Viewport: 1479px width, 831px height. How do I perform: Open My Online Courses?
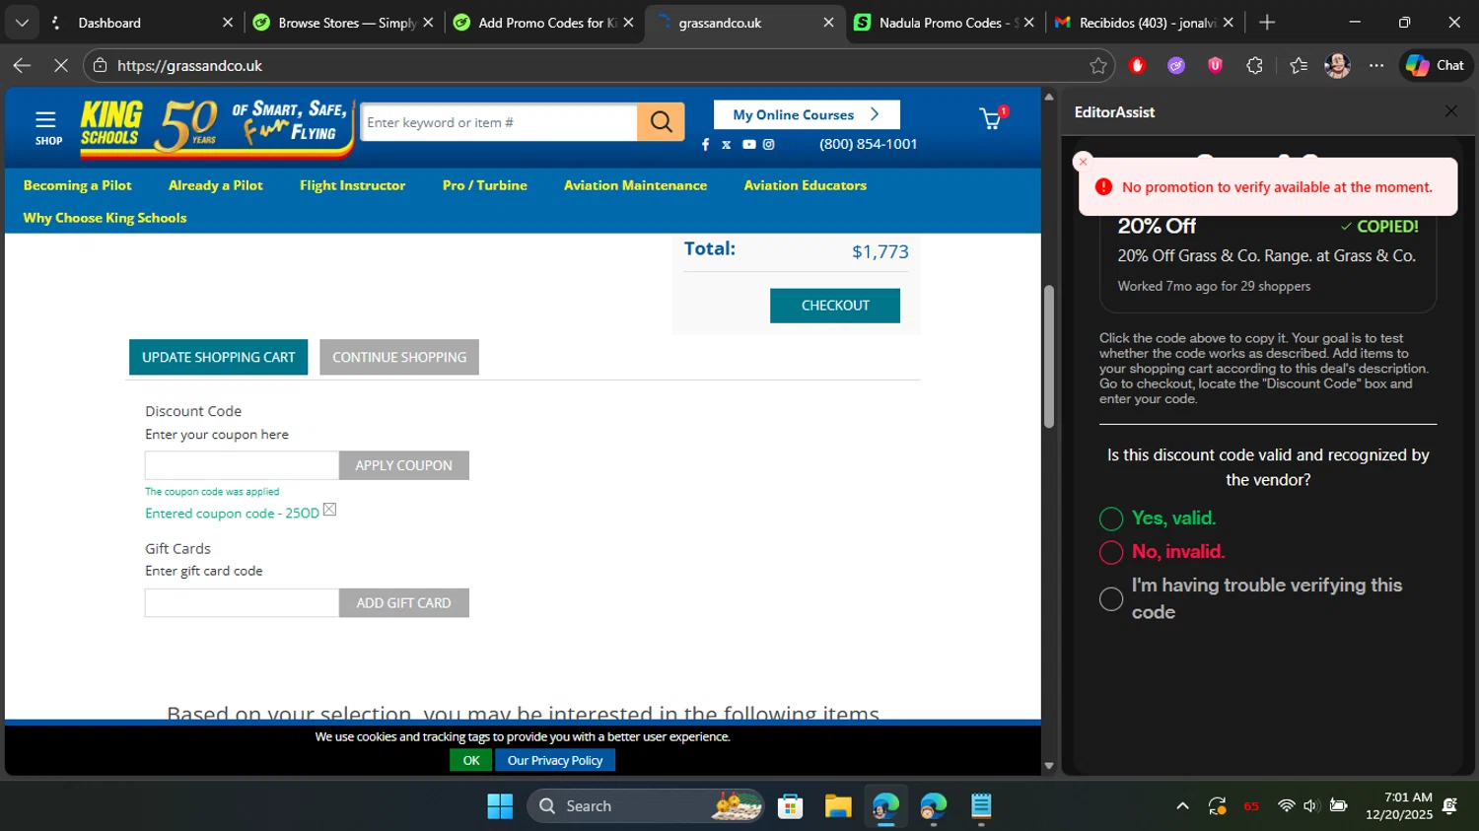807,114
